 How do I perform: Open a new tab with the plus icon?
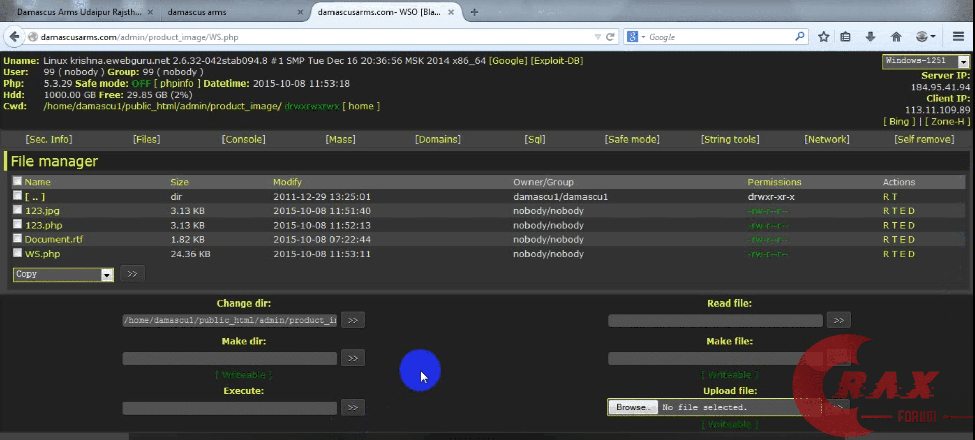click(x=474, y=12)
